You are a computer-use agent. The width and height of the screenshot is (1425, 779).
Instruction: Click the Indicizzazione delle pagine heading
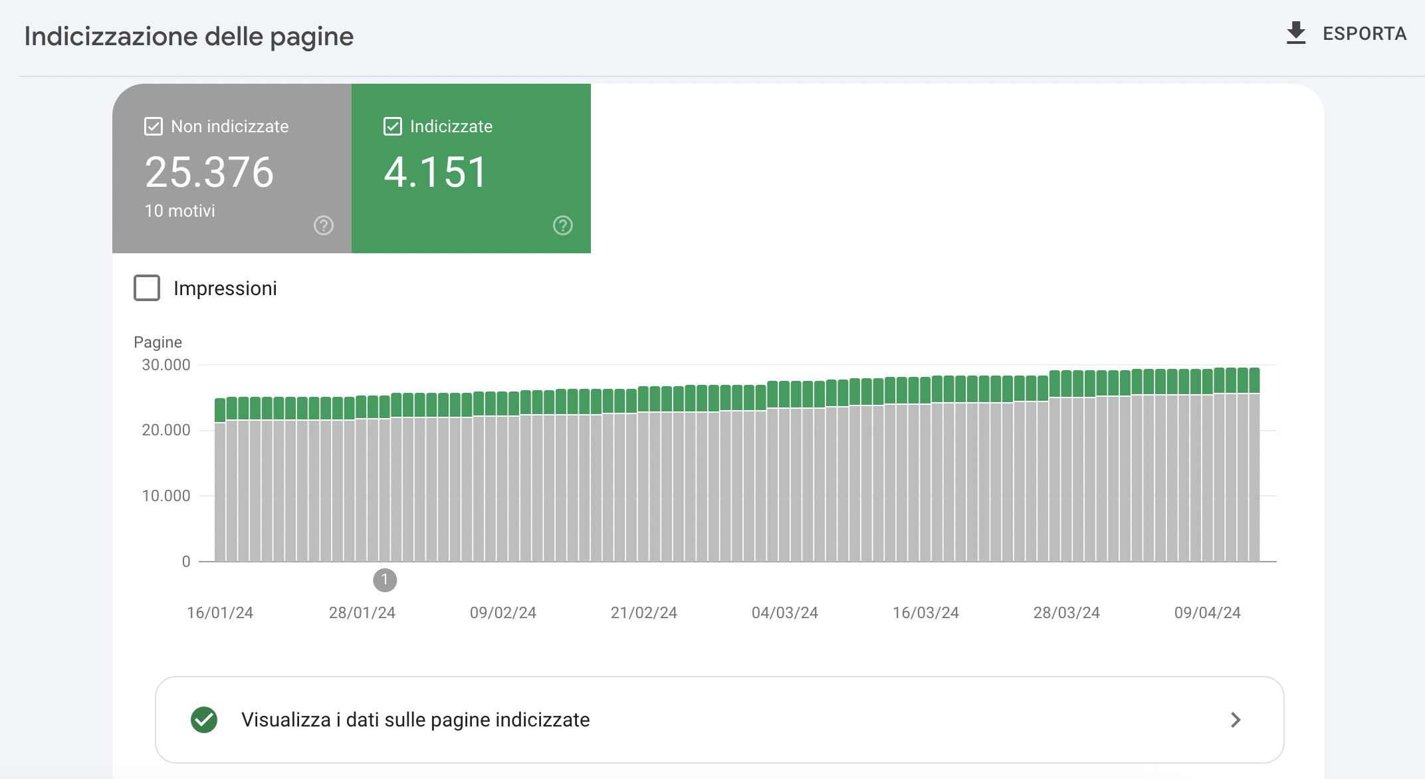click(189, 37)
